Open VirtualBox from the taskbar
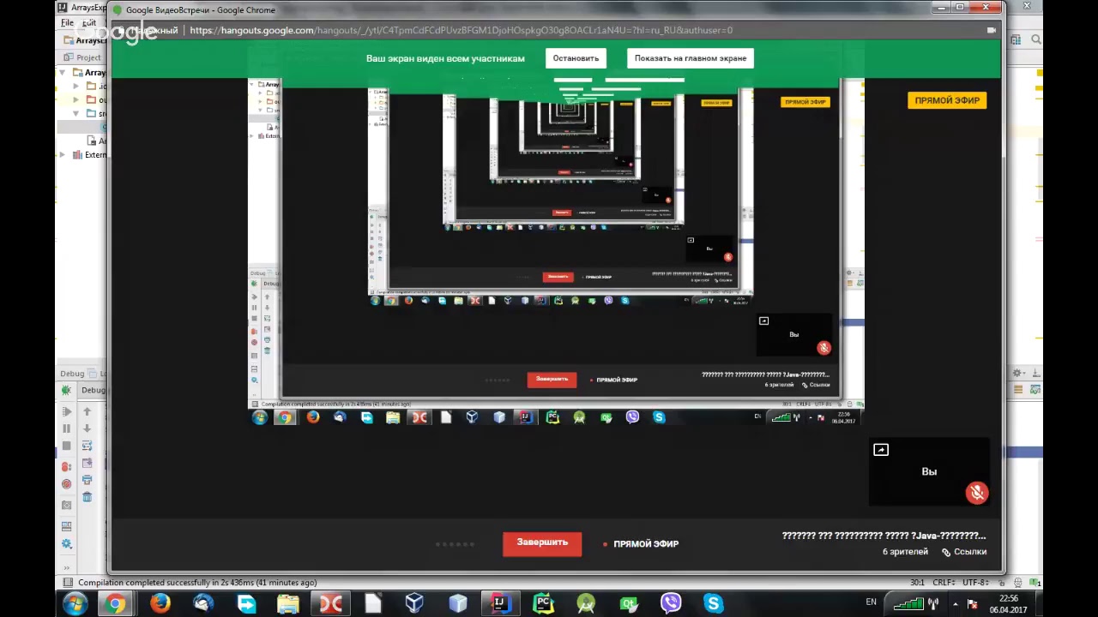The image size is (1098, 617). point(415,604)
